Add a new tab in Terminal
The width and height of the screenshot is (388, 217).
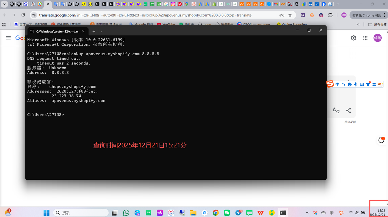pyautogui.click(x=94, y=31)
